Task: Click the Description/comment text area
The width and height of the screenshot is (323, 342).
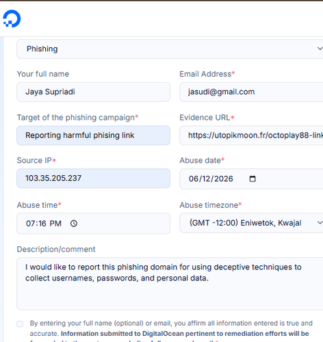Action: pyautogui.click(x=170, y=284)
